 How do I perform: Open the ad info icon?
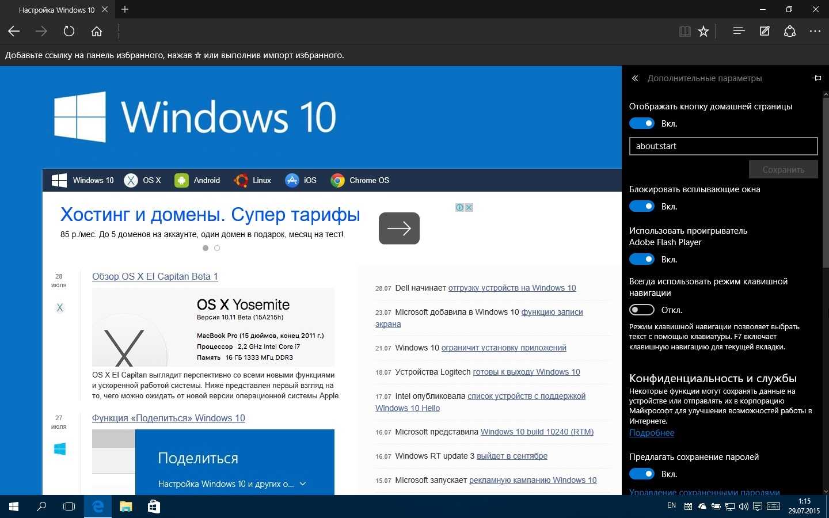tap(460, 207)
